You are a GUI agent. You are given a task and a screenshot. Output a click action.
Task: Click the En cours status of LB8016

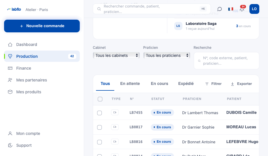pyautogui.click(x=162, y=142)
